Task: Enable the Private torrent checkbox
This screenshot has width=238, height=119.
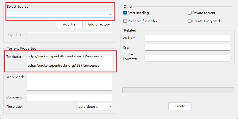Action: [190, 13]
